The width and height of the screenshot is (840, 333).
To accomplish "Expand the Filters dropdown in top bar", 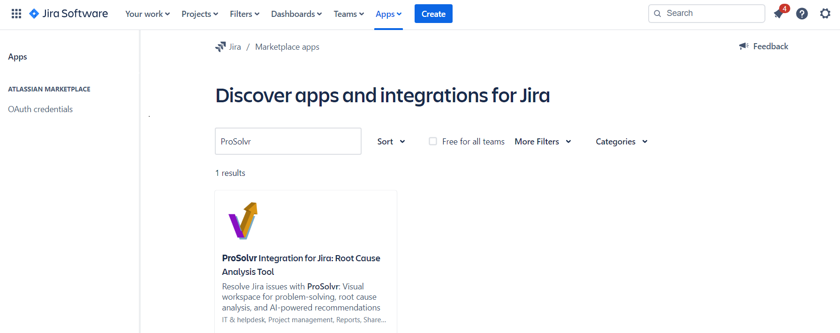I will coord(244,14).
